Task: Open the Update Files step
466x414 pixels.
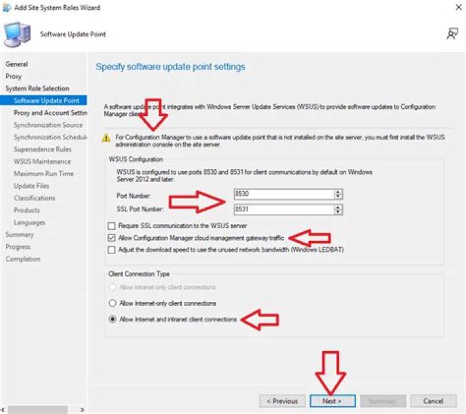Action: [32, 186]
